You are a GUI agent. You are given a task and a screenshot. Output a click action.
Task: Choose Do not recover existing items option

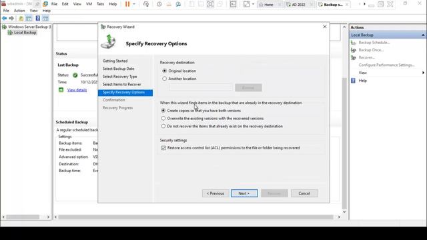(163, 126)
